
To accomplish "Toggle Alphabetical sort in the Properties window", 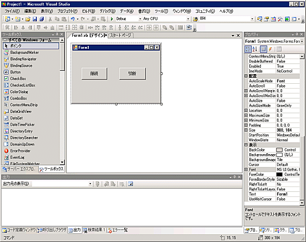I will click(x=254, y=49).
